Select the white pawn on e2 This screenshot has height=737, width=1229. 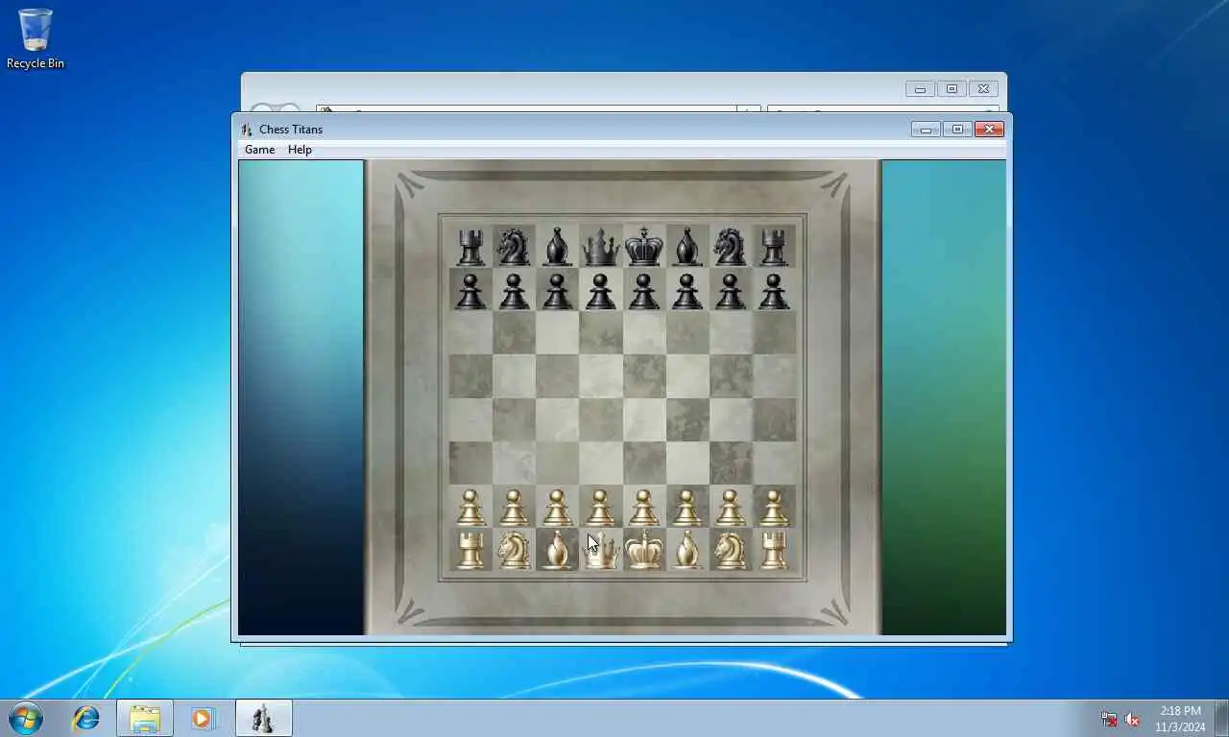[x=644, y=508]
